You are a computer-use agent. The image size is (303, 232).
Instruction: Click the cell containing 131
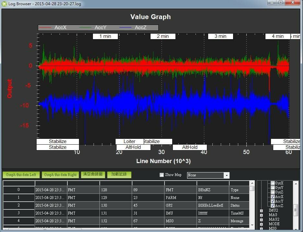[x=116, y=213]
